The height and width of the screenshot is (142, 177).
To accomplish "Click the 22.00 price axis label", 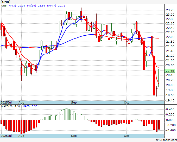I will 170,37.
